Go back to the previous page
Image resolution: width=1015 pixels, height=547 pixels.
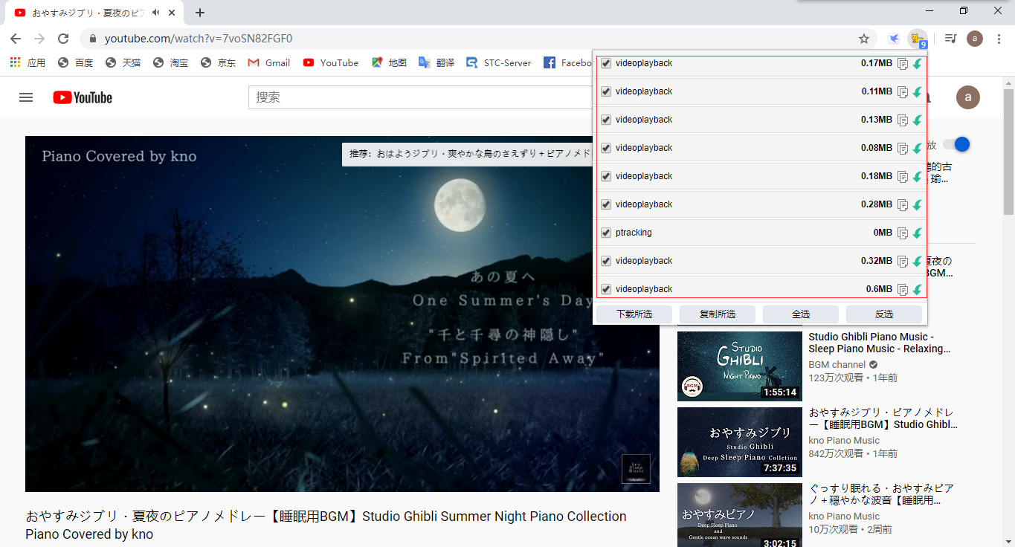(x=16, y=39)
